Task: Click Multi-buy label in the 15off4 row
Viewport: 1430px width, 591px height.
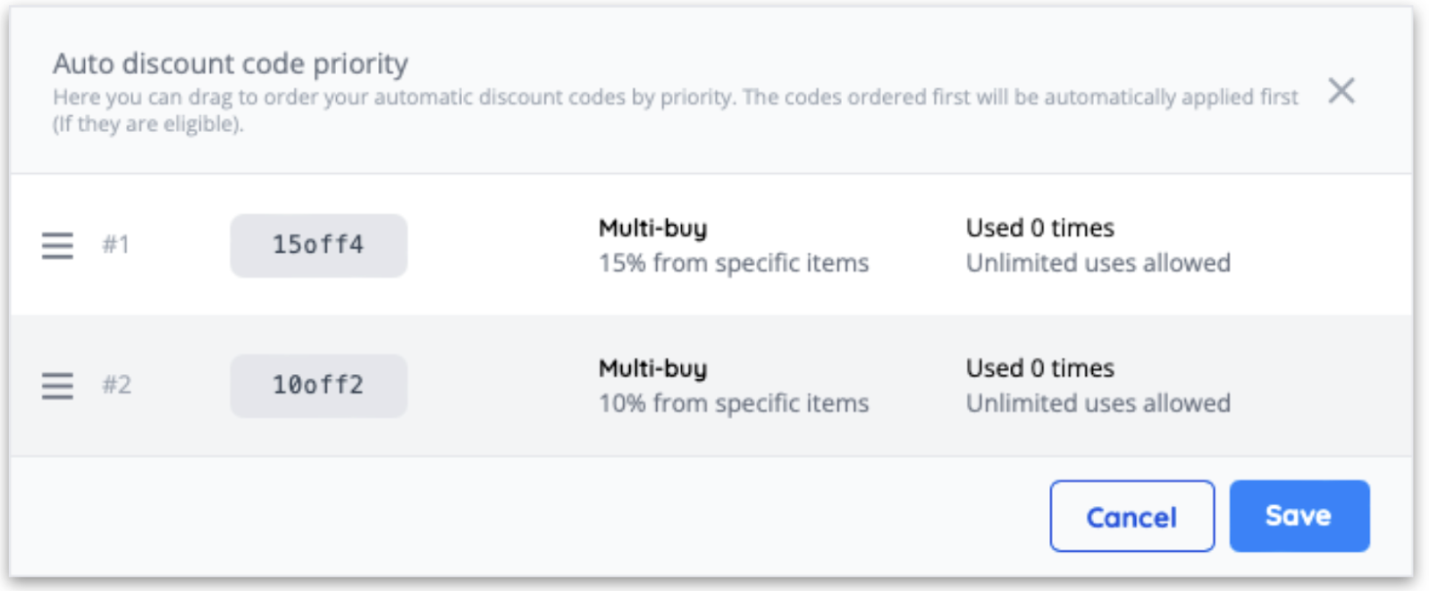Action: click(x=652, y=229)
